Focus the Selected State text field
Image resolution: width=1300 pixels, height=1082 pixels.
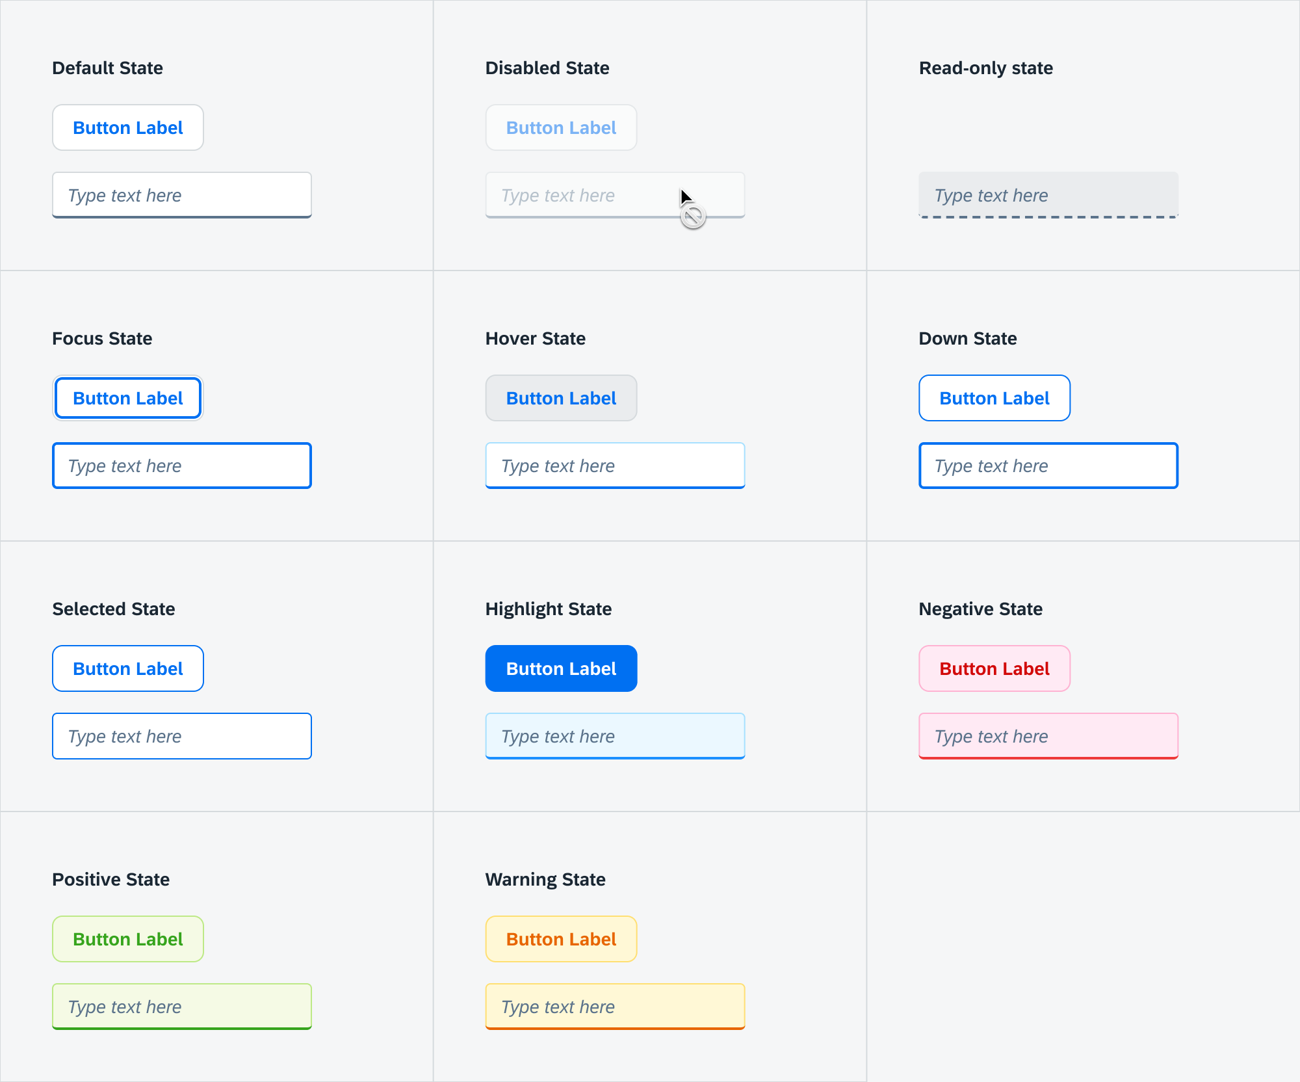coord(182,736)
